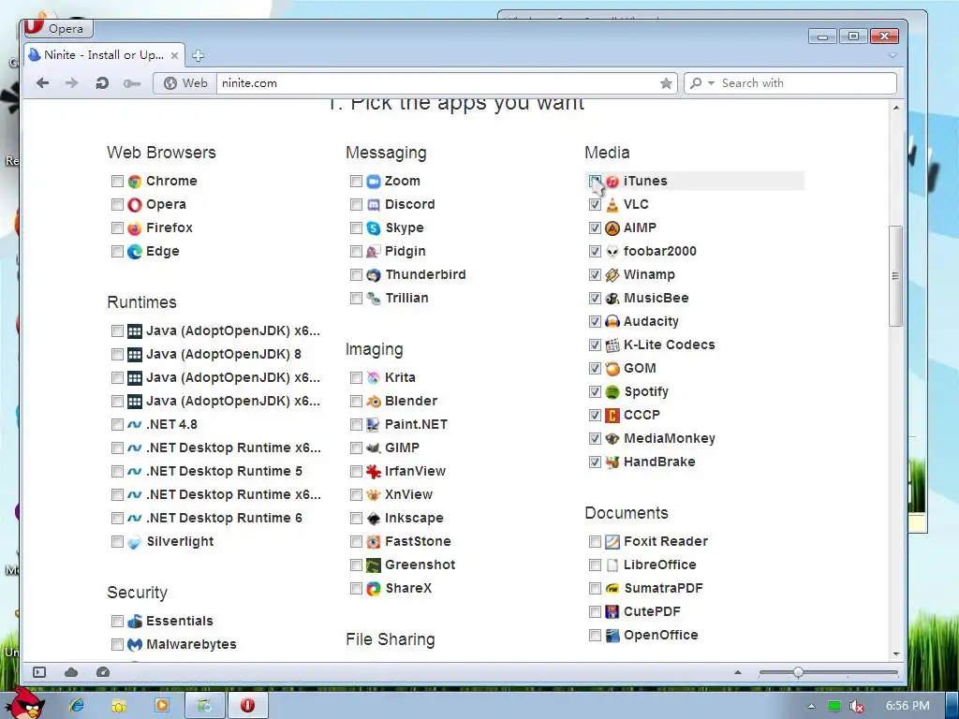Screen dimensions: 959x719
Task: Click the Edge app icon
Action: pos(135,251)
